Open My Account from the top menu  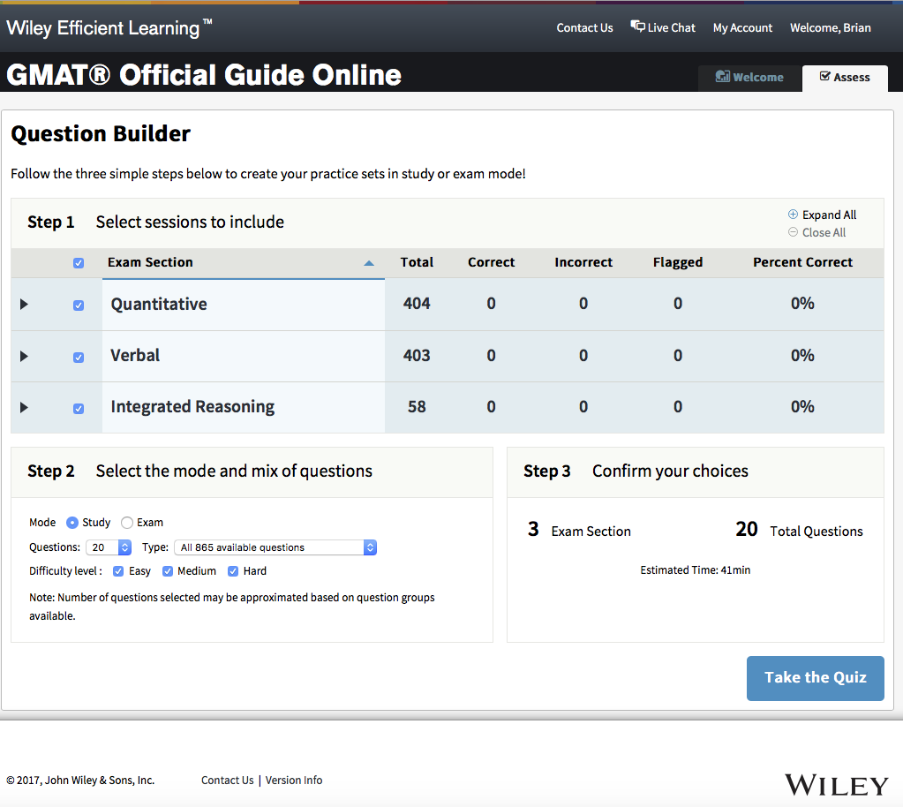coord(742,27)
